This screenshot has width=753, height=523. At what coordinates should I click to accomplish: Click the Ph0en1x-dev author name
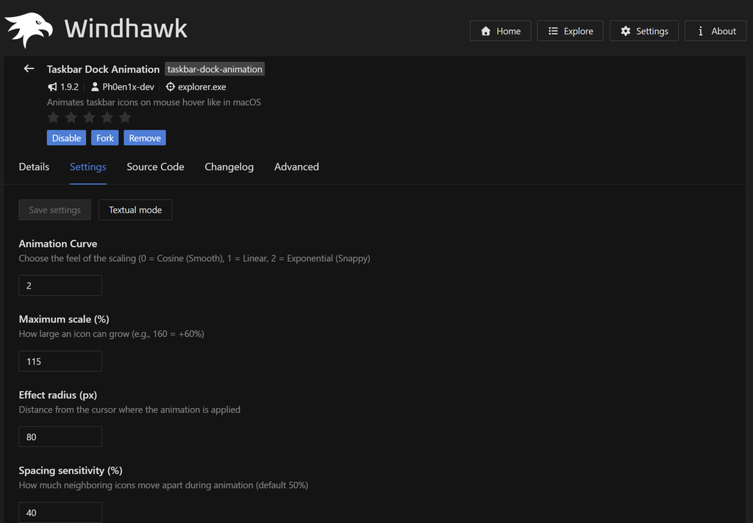(x=128, y=87)
